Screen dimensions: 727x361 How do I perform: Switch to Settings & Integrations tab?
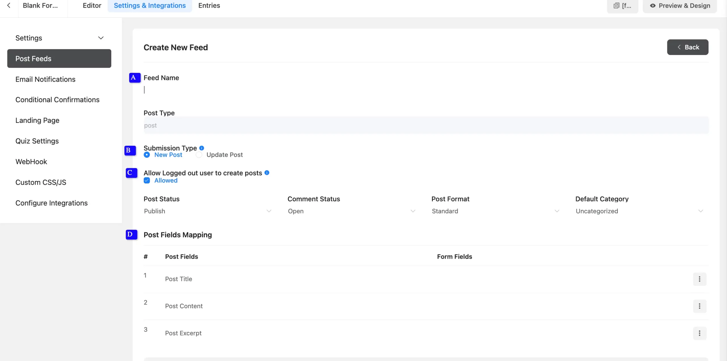pyautogui.click(x=150, y=6)
